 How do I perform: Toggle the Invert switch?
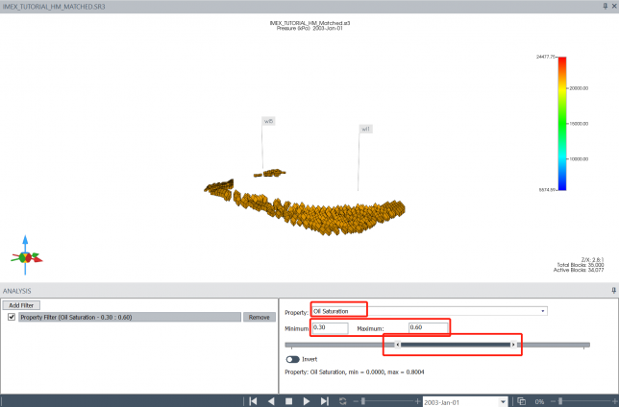(292, 359)
